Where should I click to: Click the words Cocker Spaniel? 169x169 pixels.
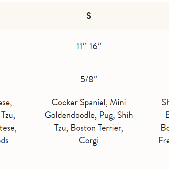click(x=80, y=103)
